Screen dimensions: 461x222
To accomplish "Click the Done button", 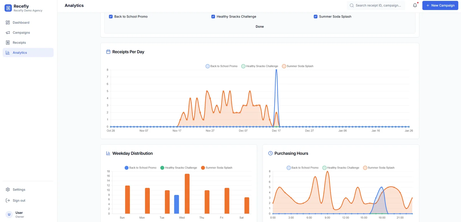I will coord(260,27).
